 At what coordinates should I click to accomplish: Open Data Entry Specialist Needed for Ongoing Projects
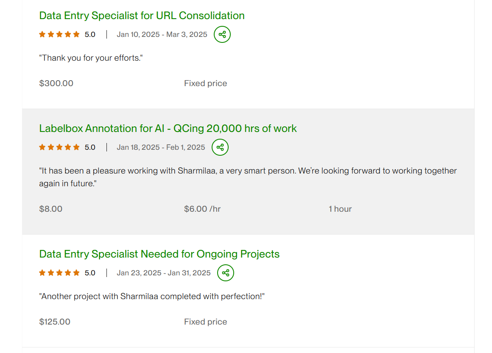[x=159, y=254]
